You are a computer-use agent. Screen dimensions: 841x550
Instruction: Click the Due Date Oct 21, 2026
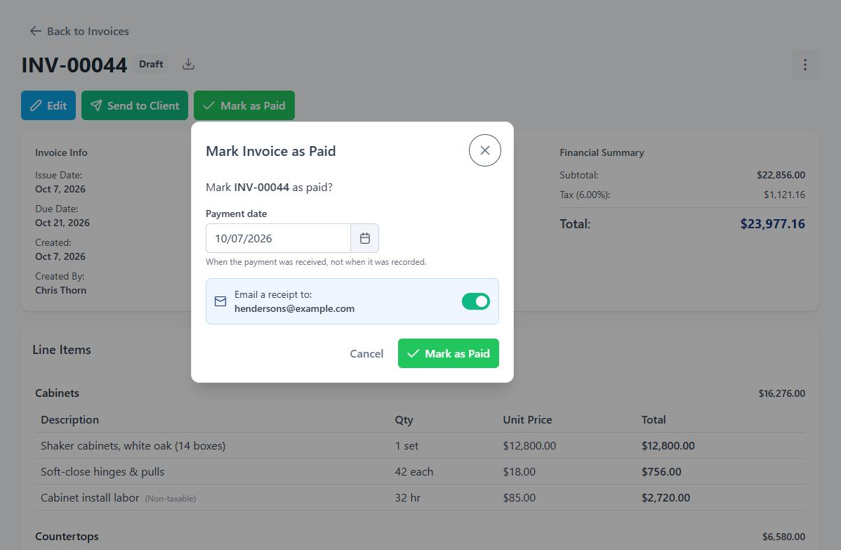[x=62, y=223]
